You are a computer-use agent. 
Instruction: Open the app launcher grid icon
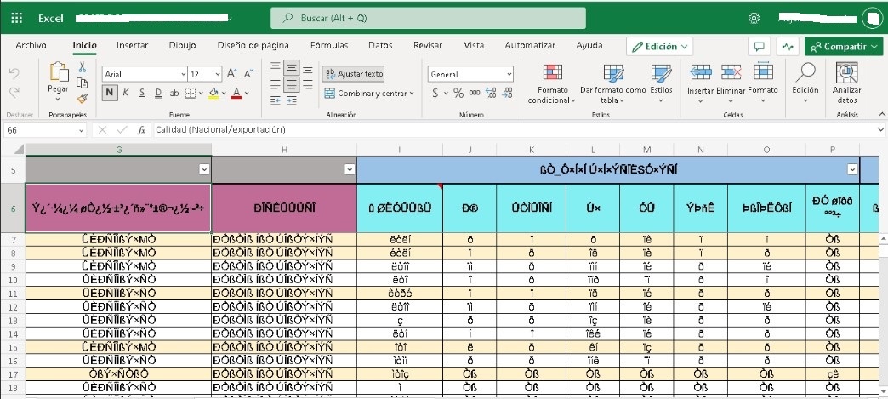[x=16, y=18]
